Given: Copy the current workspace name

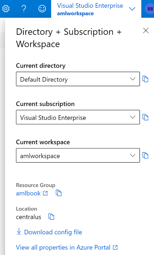Looking at the screenshot, I should pyautogui.click(x=145, y=156).
